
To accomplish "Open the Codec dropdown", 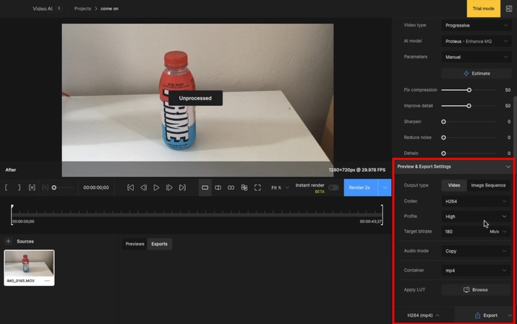I will pos(476,201).
